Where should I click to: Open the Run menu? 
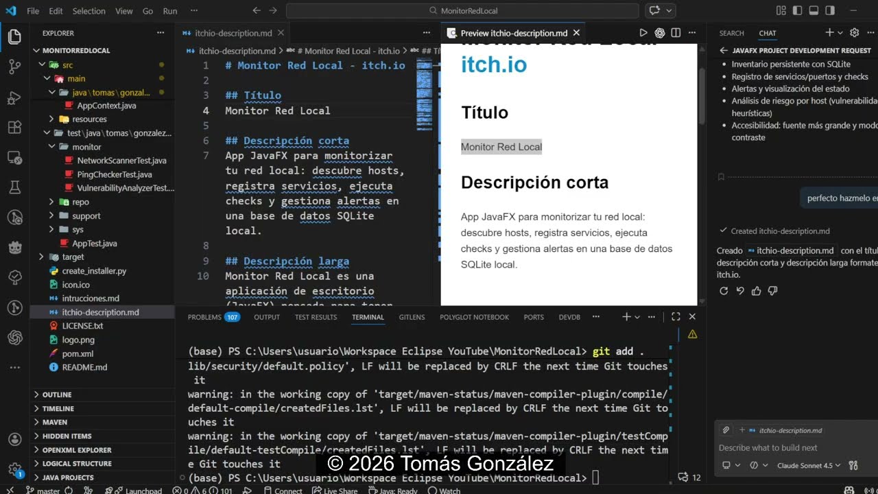click(170, 11)
